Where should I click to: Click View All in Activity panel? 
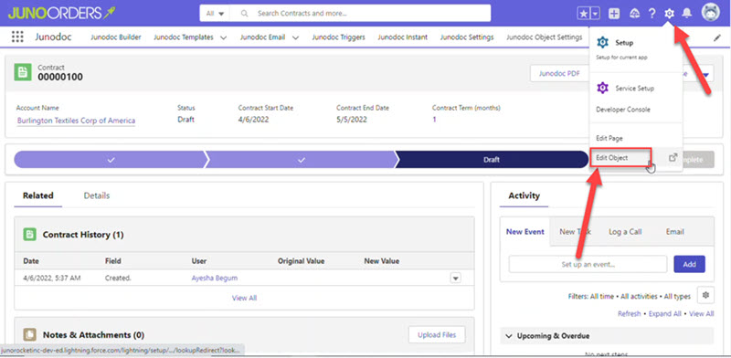[x=701, y=314]
